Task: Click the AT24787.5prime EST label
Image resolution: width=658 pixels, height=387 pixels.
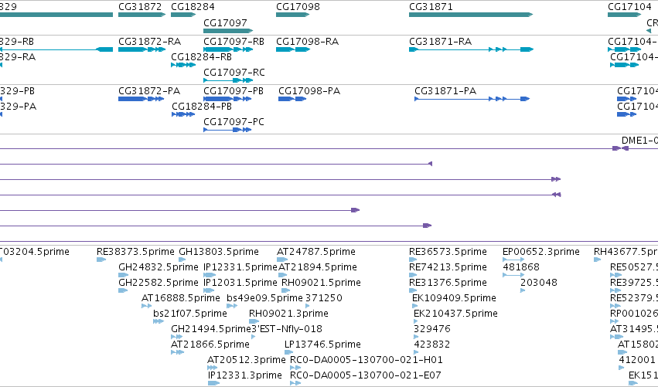Action: pos(316,252)
